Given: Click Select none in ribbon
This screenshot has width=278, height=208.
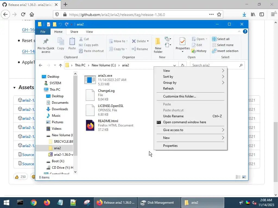Looking at the screenshot, I should 223,45.
